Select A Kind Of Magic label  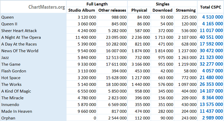point(16,91)
